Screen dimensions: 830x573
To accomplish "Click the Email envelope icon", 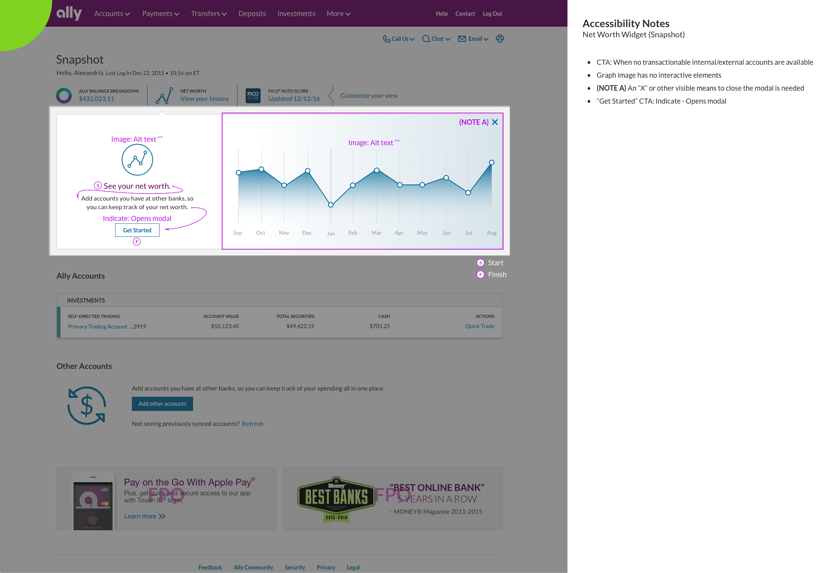I will point(462,38).
